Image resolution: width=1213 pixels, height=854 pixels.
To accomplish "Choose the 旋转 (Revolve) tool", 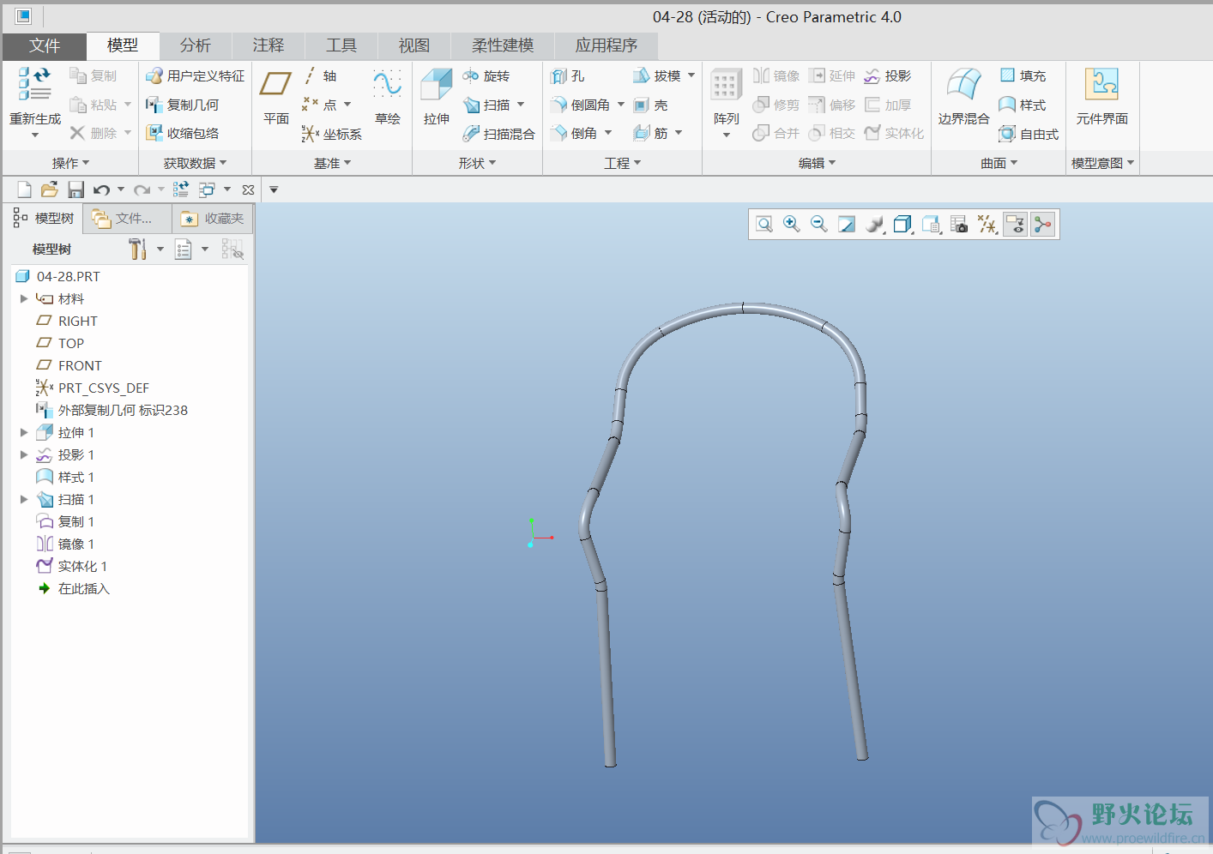I will click(486, 76).
